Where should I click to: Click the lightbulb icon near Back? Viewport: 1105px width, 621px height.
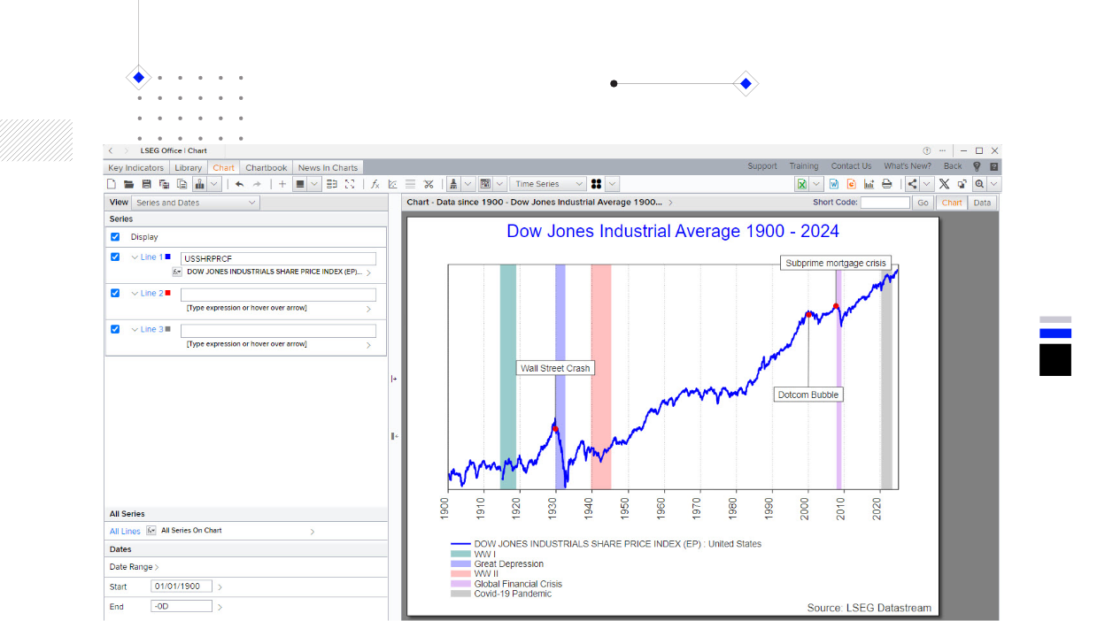[x=977, y=166]
